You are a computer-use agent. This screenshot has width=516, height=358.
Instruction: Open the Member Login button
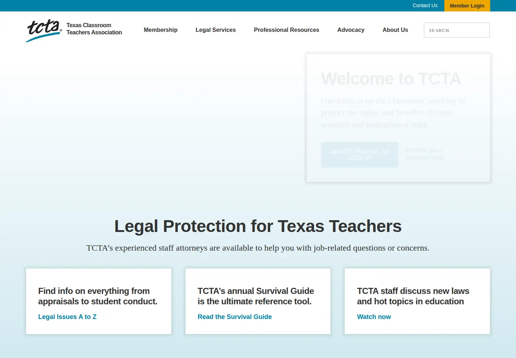coord(467,6)
